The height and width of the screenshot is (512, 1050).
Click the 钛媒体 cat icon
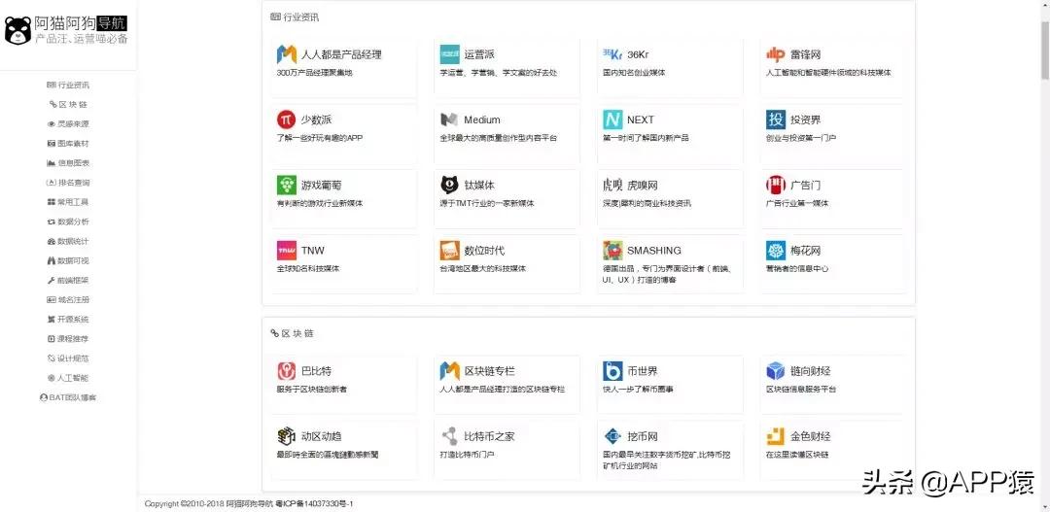(x=450, y=186)
